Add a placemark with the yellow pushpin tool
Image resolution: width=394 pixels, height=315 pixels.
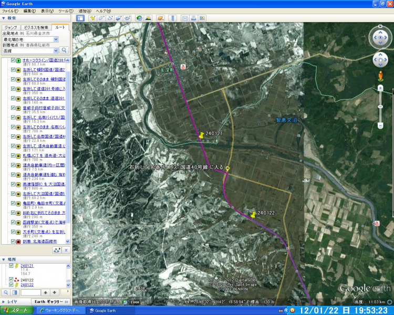92,18
